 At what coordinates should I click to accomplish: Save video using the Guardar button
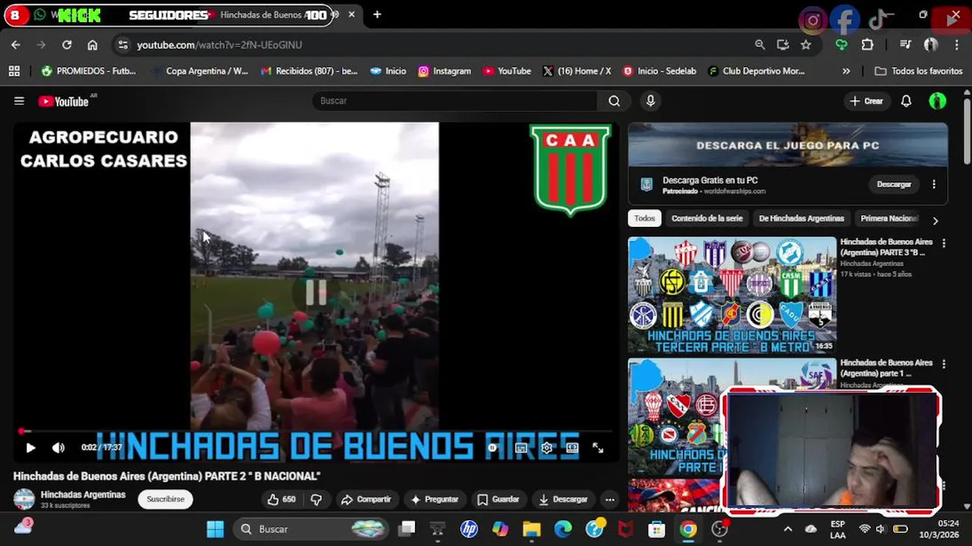[x=498, y=499]
